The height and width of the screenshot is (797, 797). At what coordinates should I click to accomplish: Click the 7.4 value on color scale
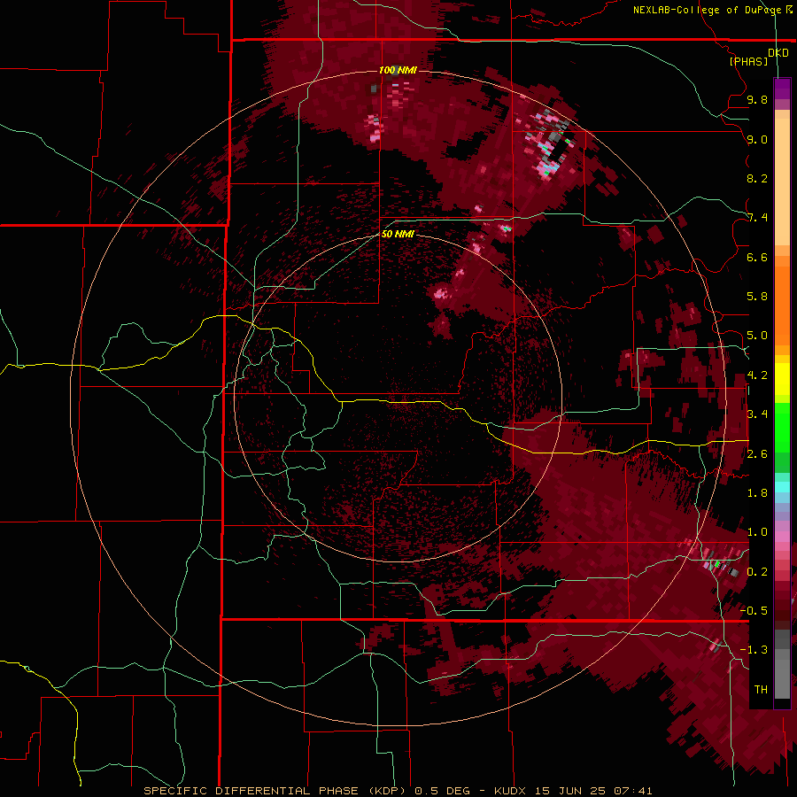[x=757, y=218]
